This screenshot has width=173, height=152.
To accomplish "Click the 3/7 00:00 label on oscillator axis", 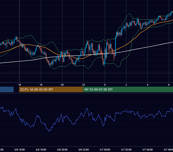I will point(105,149).
